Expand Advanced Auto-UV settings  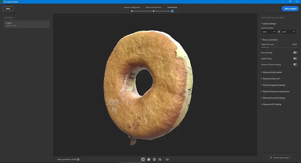pyautogui.click(x=270, y=79)
